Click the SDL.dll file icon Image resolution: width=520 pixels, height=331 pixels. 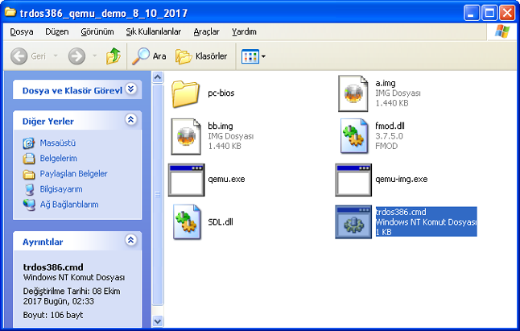(x=185, y=221)
